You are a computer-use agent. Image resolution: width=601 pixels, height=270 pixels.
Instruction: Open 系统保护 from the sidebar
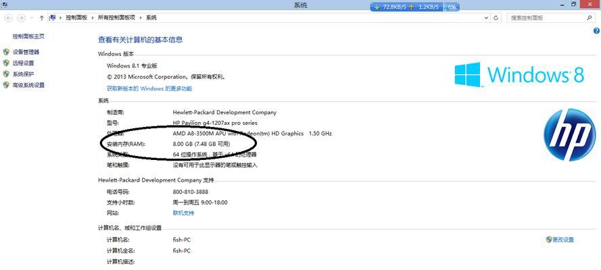(23, 74)
